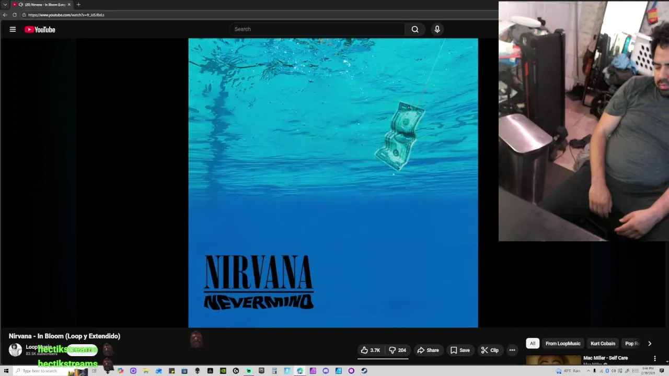Open the taskbar clock and date
Viewport: 669px width, 376px height.
coord(649,371)
